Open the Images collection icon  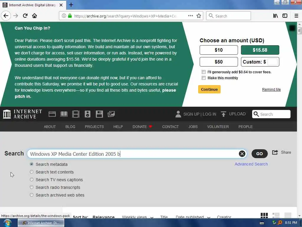[x=111, y=114]
